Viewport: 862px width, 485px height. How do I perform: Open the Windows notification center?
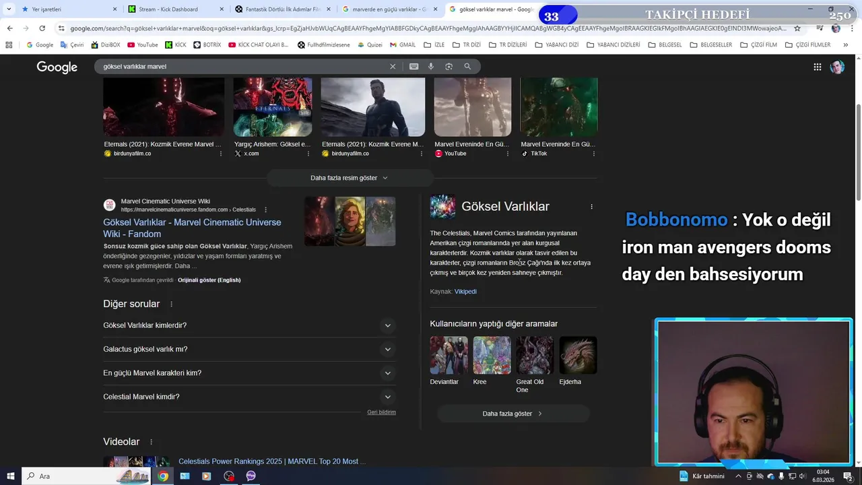(848, 476)
